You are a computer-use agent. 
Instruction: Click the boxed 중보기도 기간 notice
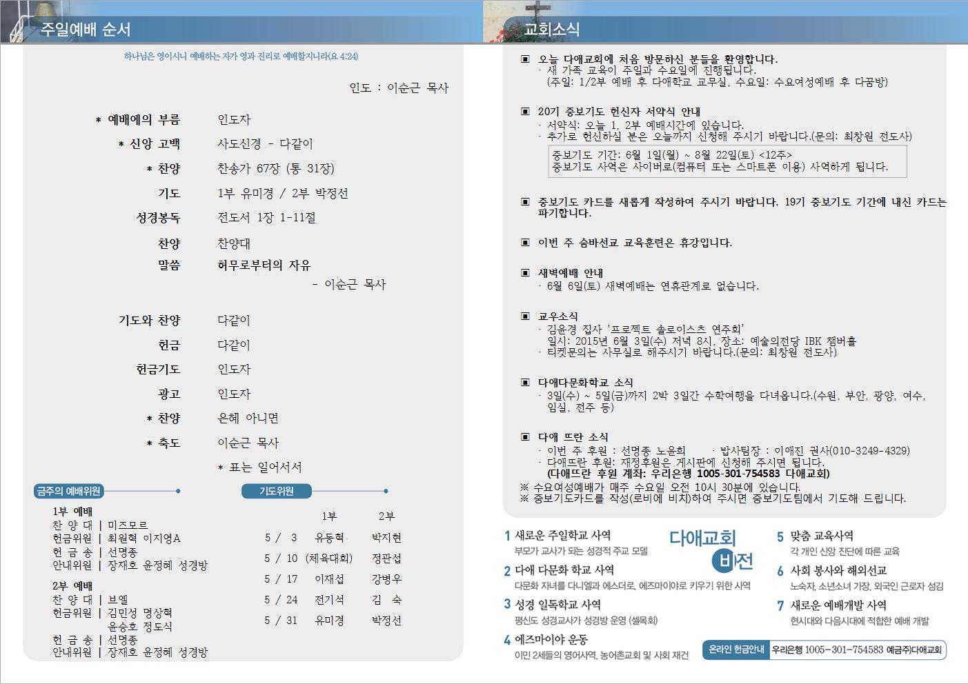point(727,161)
